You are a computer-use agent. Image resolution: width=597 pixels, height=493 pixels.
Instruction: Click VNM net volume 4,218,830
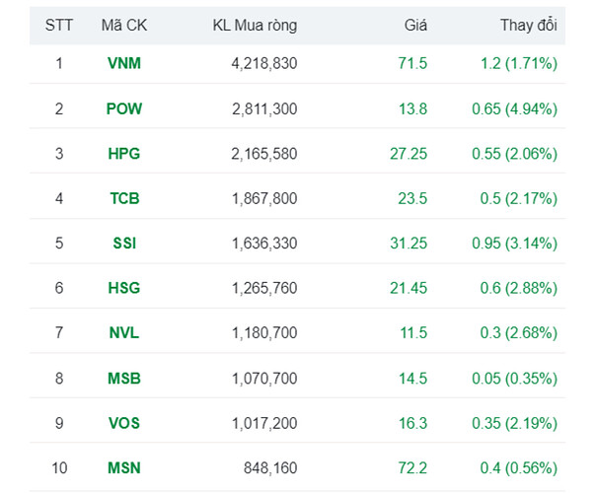click(x=263, y=63)
